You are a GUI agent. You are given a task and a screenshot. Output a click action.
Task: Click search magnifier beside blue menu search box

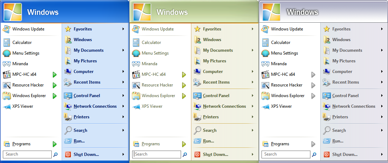55,154
